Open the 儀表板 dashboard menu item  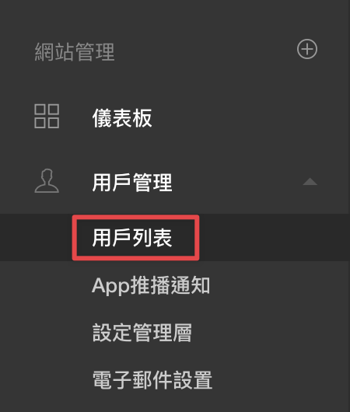coord(122,118)
